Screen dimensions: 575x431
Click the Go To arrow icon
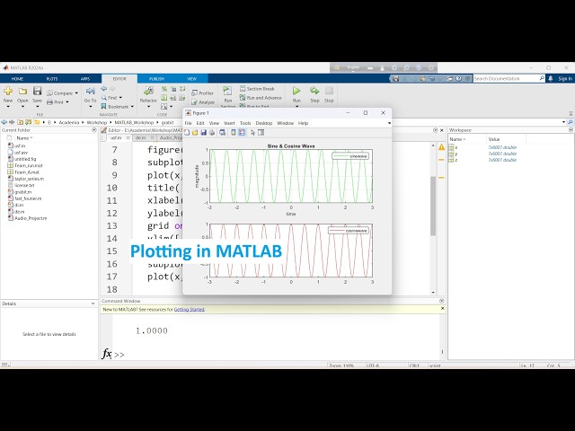click(90, 91)
